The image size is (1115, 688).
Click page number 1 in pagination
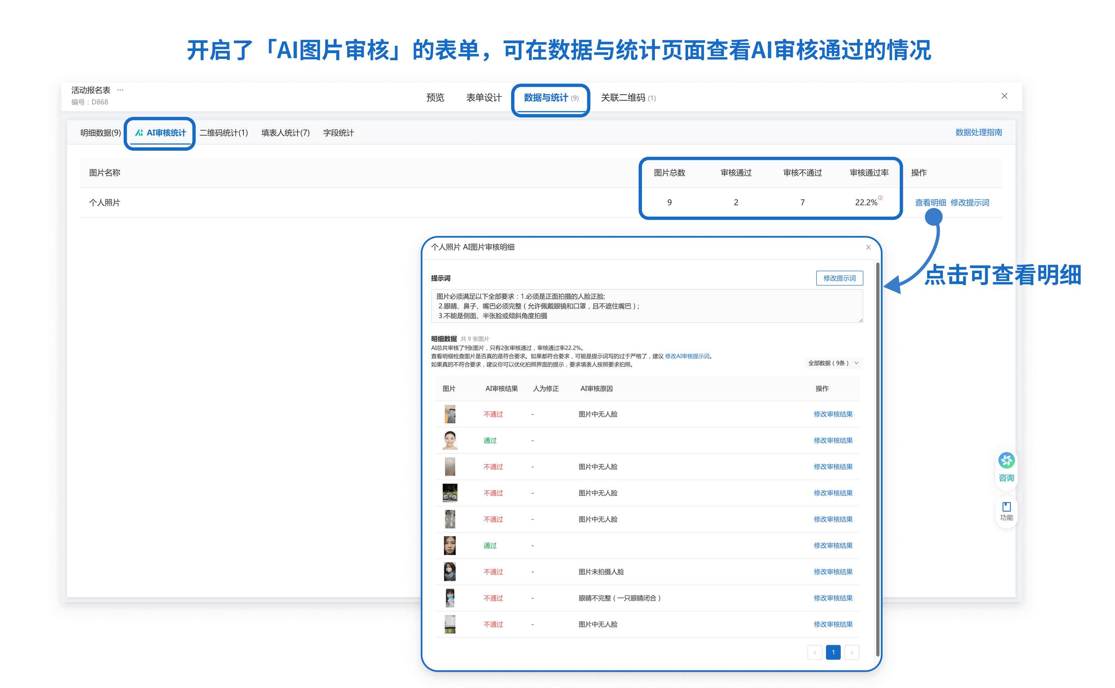pos(833,652)
